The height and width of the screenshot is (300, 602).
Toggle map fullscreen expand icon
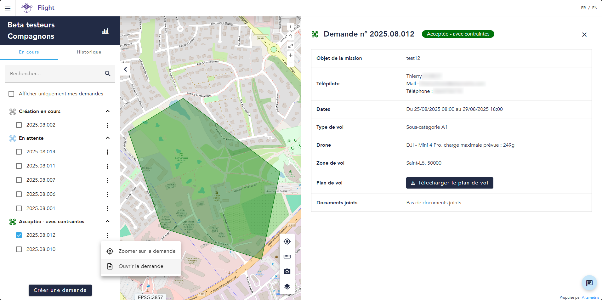[x=291, y=46]
